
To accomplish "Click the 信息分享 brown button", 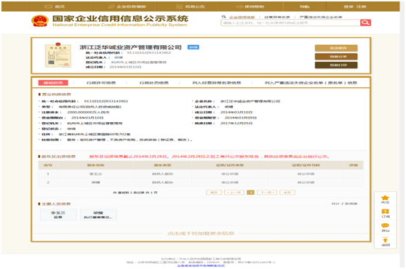I will tap(336, 57).
